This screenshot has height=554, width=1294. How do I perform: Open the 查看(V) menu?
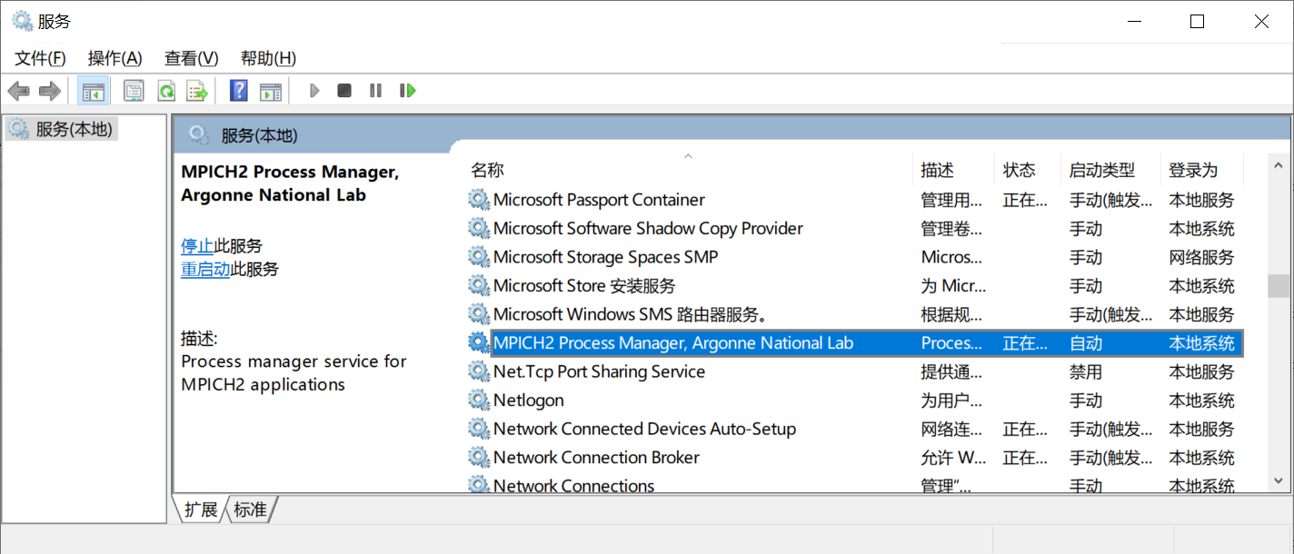pyautogui.click(x=191, y=58)
